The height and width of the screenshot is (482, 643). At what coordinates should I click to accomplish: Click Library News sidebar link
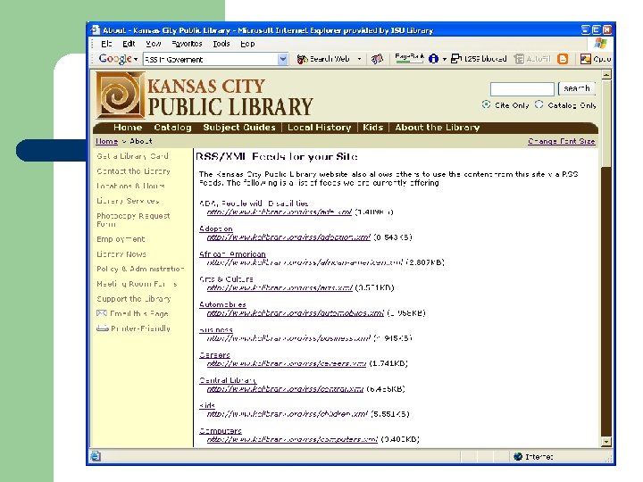pos(121,254)
